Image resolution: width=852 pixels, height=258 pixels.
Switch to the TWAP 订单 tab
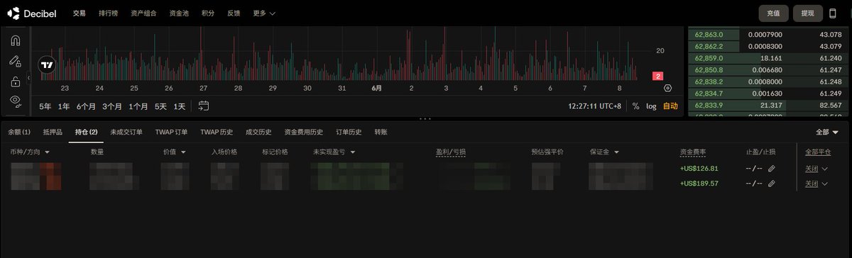pyautogui.click(x=171, y=132)
